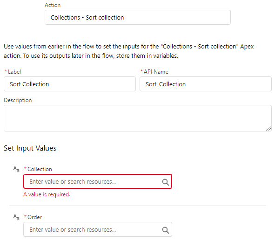Click the red "A value is required." message
Screen dimensions: 275x241
[47, 194]
